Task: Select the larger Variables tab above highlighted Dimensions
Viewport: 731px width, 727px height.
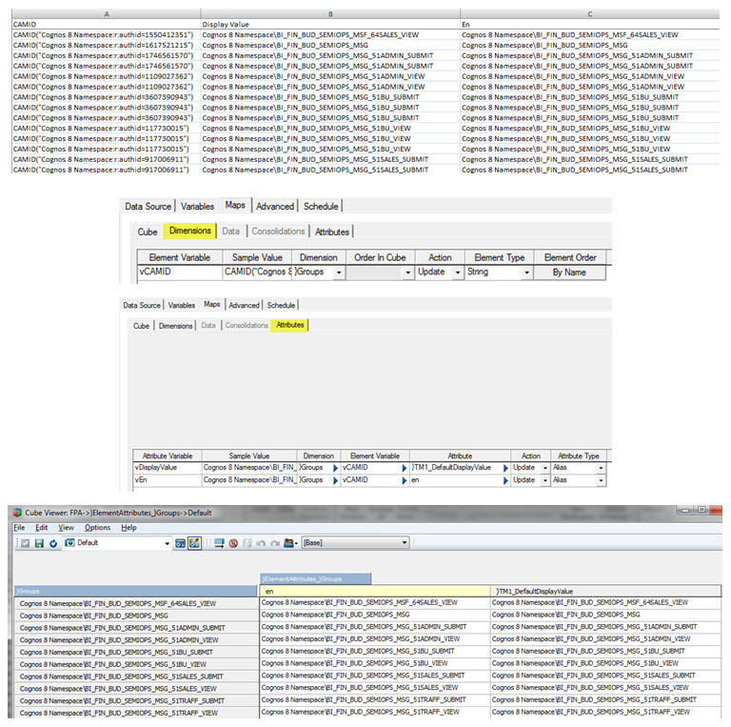Action: (197, 206)
